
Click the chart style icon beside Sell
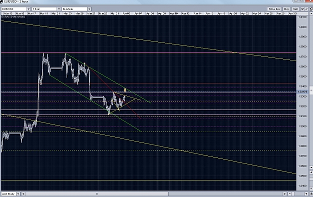pos(302,9)
